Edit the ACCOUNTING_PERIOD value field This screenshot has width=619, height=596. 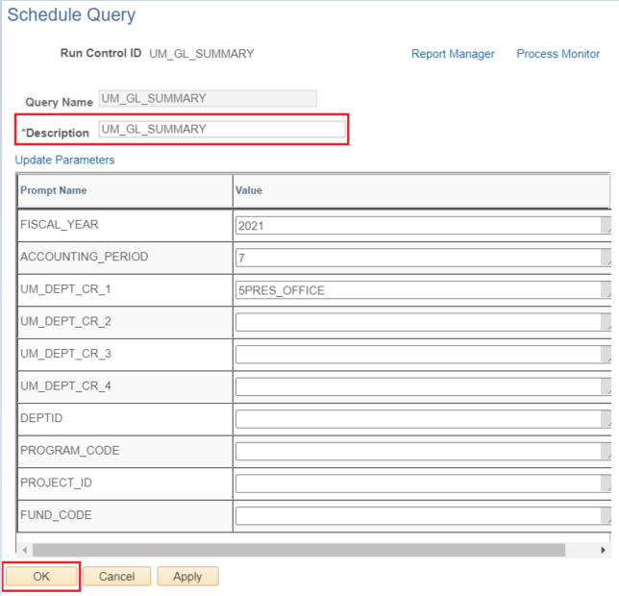(x=423, y=258)
